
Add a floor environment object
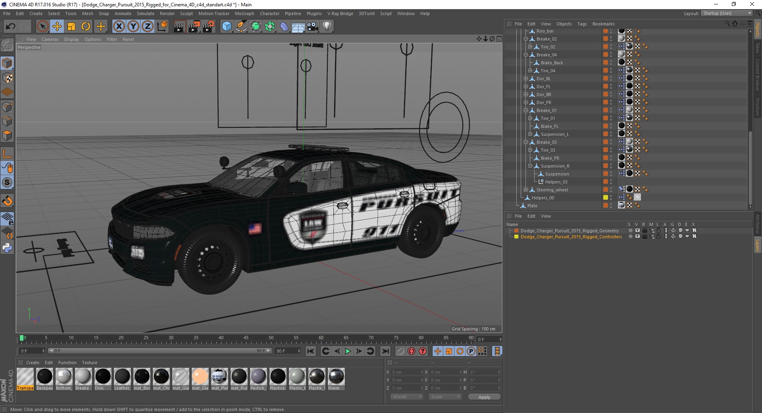(x=298, y=27)
